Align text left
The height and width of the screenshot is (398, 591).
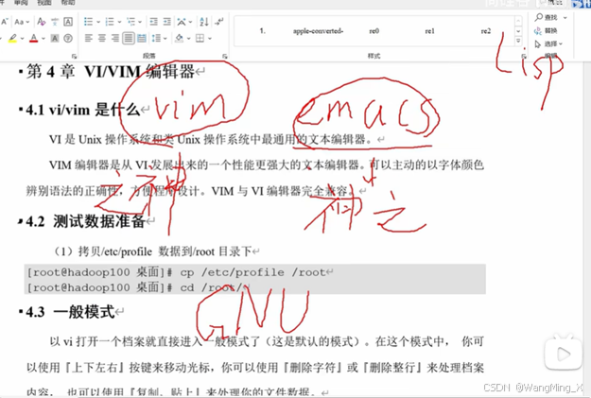89,38
